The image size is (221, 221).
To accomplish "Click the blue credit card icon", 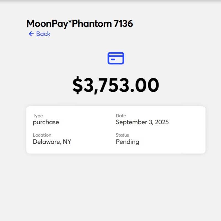I will tap(116, 58).
